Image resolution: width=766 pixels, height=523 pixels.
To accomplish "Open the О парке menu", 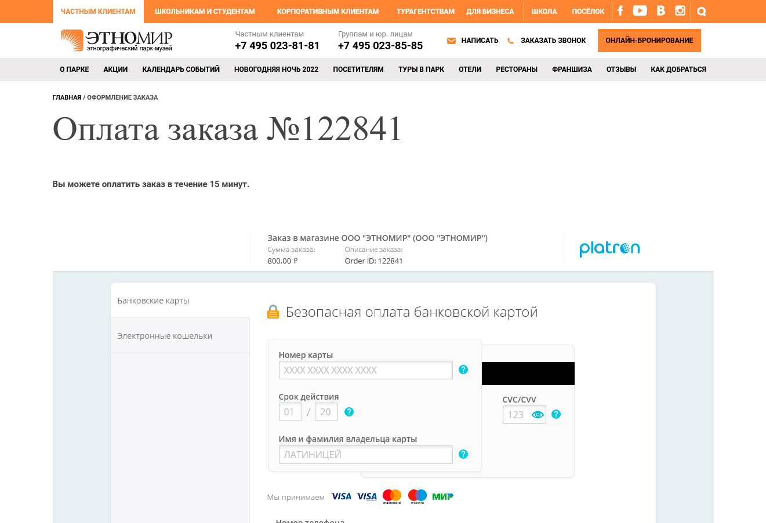I will point(74,70).
